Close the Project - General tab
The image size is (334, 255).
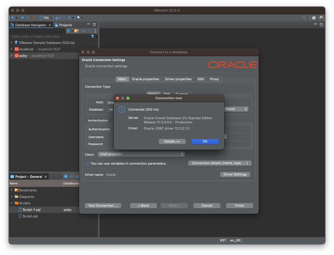pyautogui.click(x=45, y=177)
